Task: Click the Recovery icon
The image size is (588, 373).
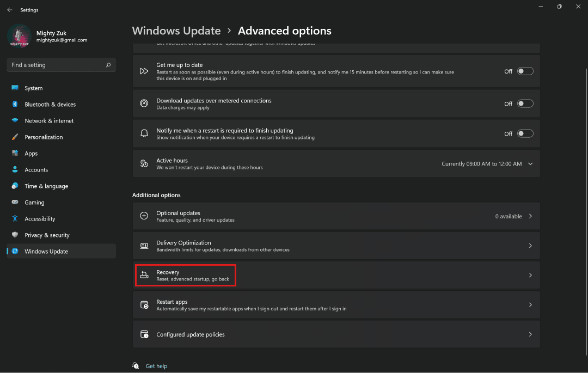Action: (x=144, y=275)
